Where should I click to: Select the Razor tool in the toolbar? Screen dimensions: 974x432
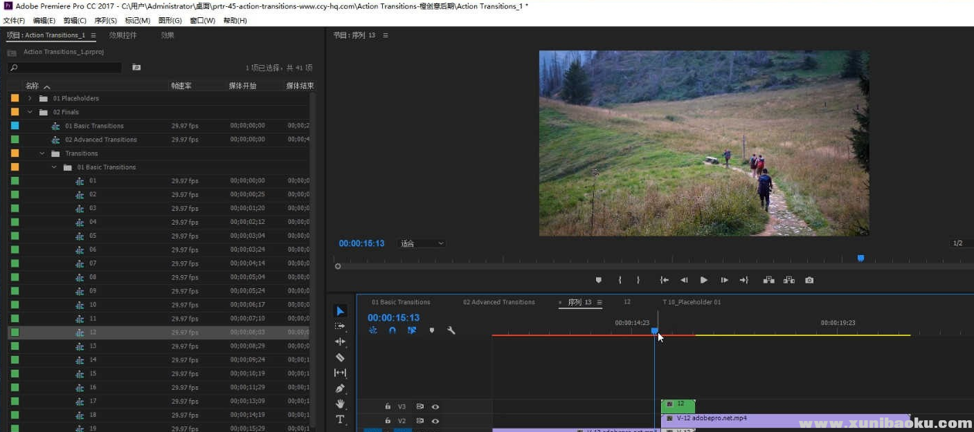pos(340,357)
